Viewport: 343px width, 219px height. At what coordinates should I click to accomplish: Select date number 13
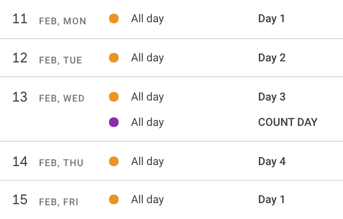(x=20, y=97)
